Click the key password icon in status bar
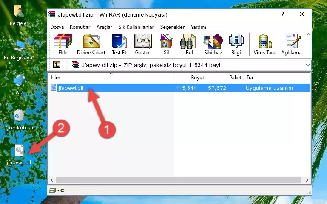This screenshot has width=327, height=204. pos(60,190)
